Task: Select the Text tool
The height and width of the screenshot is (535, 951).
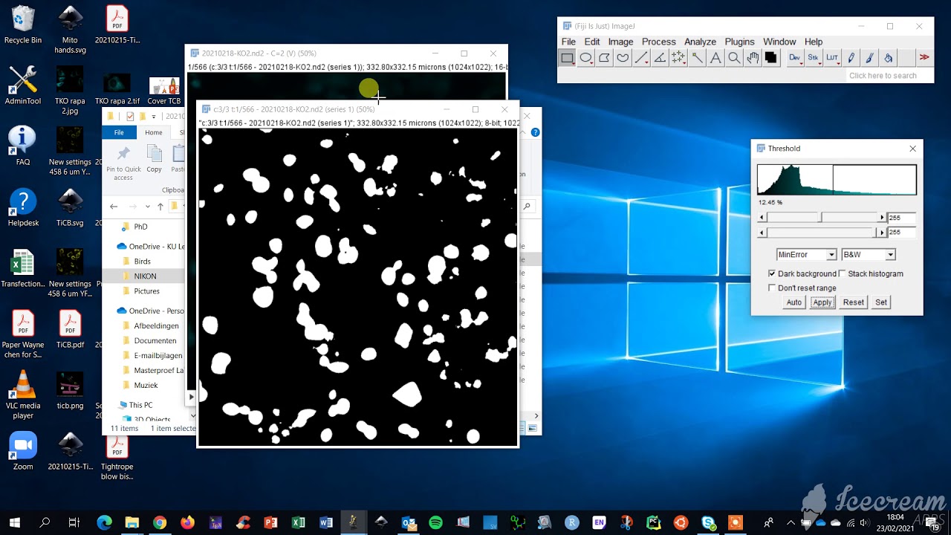Action: pyautogui.click(x=715, y=58)
